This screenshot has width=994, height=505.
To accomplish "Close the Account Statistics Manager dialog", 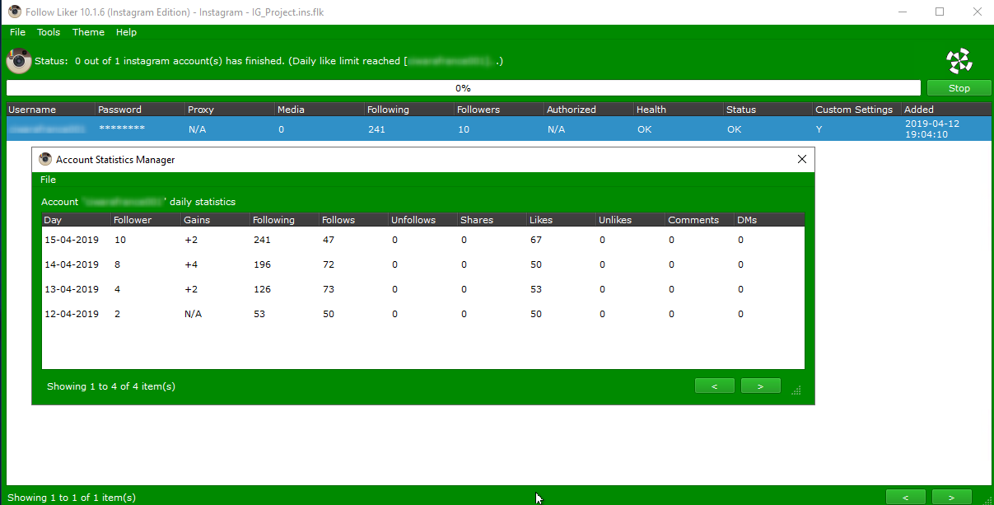I will (802, 160).
